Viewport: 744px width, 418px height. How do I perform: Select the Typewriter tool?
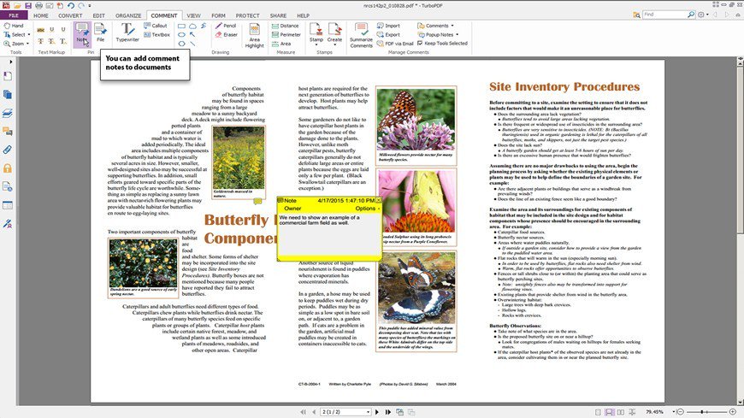(x=127, y=34)
